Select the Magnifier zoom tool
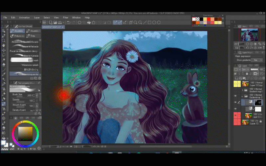Viewport: 266px width, 166px height. 4,40
